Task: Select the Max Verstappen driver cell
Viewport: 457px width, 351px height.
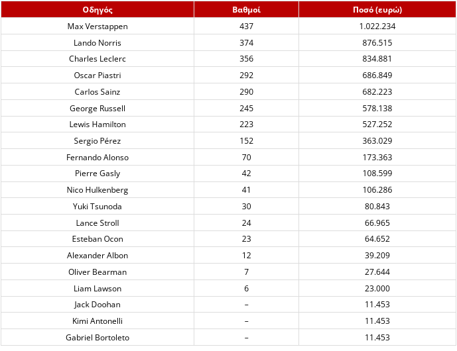Action: point(98,26)
